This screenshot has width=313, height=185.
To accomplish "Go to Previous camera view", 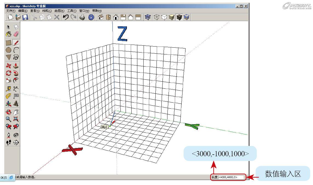I will pyautogui.click(x=8, y=126).
